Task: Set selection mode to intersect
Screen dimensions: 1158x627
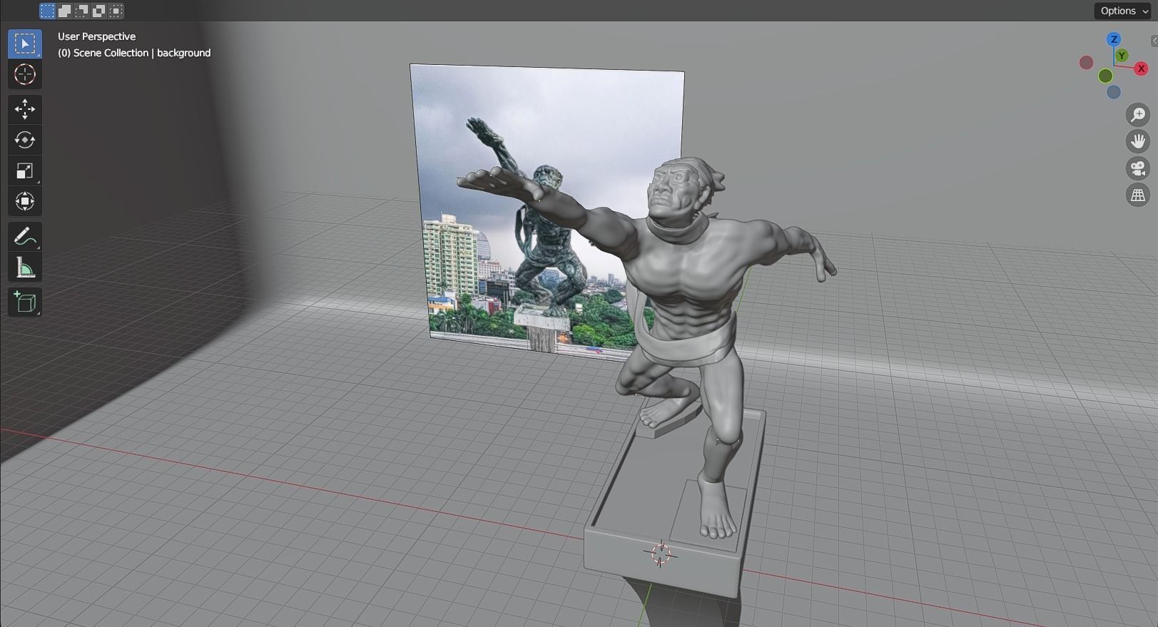Action: (116, 11)
